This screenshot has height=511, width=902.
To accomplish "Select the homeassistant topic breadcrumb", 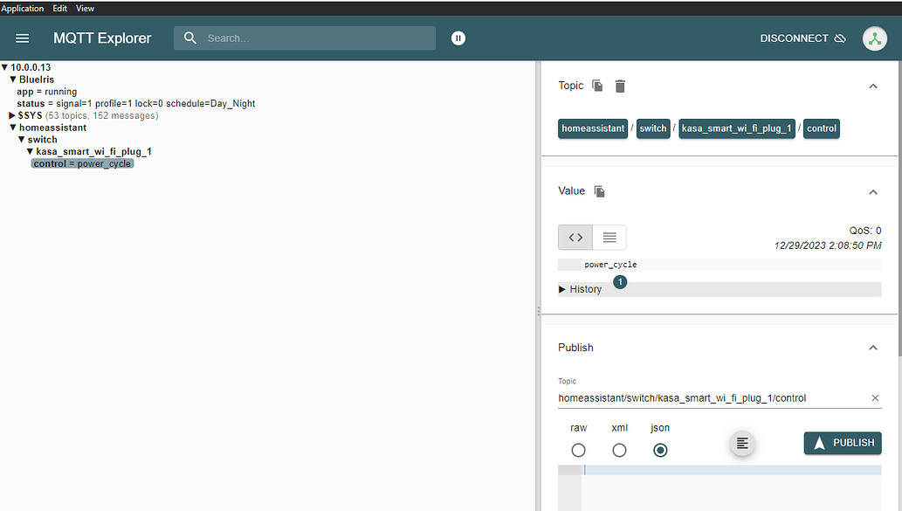I will (593, 128).
